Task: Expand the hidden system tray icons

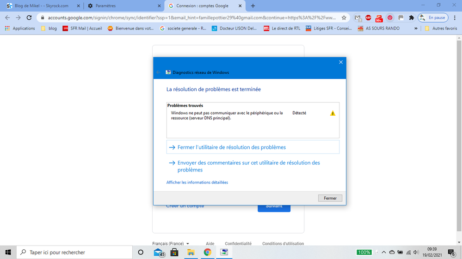Action: (x=383, y=253)
